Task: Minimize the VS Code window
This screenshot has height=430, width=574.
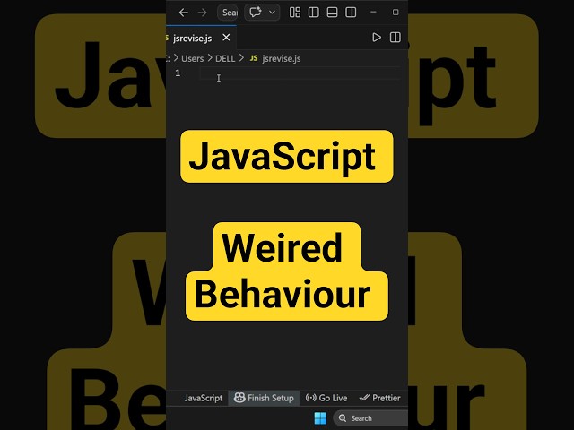Action: pyautogui.click(x=373, y=12)
